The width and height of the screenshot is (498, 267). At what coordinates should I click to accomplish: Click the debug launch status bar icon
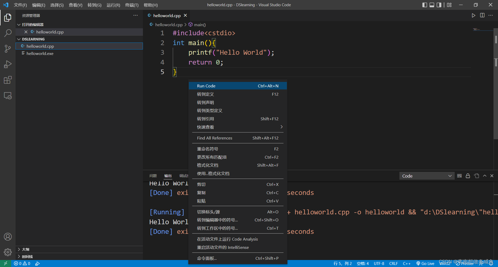coord(38,263)
